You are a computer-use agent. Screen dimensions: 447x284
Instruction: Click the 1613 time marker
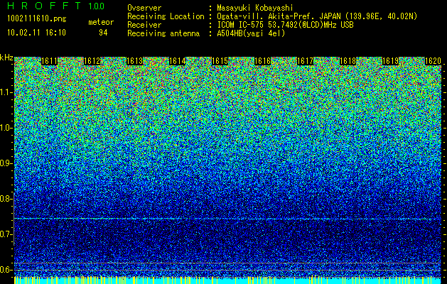pyautogui.click(x=134, y=61)
